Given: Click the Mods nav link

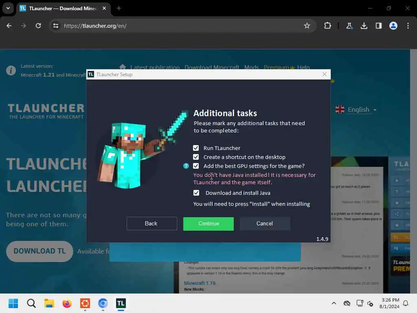Looking at the screenshot, I should [x=251, y=67].
